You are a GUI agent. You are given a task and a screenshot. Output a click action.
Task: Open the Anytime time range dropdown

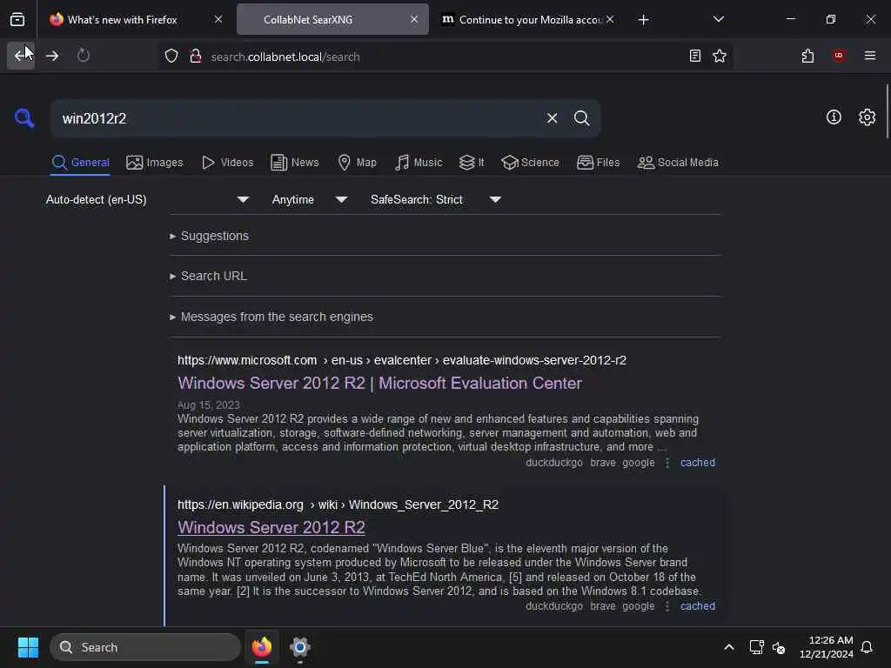coord(309,199)
